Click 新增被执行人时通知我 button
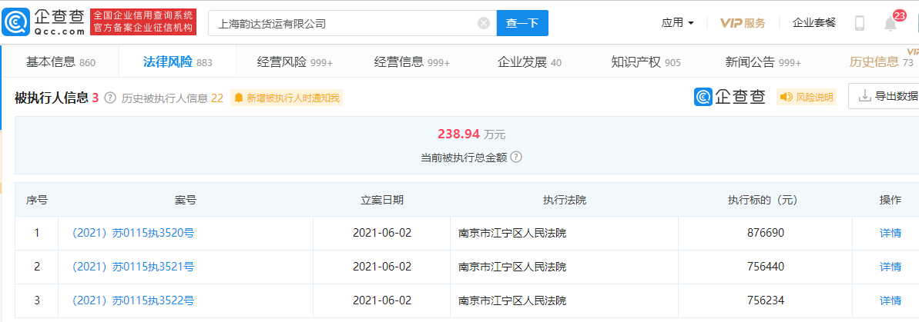This screenshot has width=919, height=322. click(287, 98)
